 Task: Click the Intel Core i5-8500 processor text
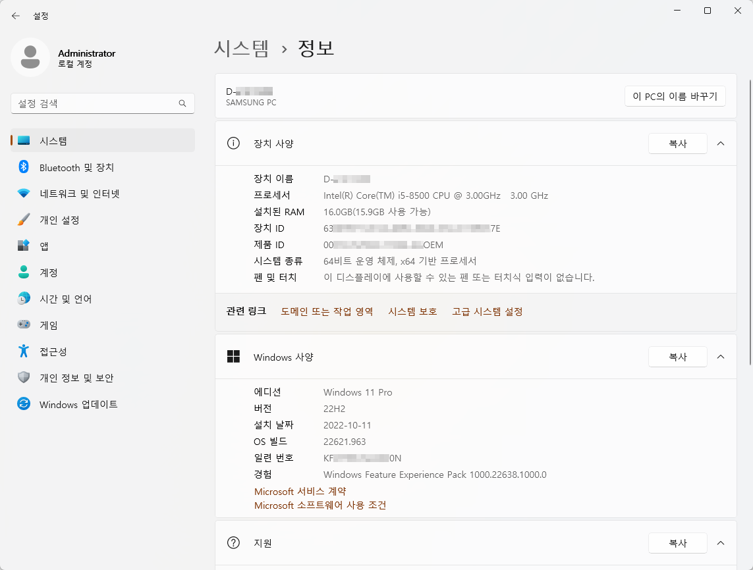pyautogui.click(x=435, y=195)
